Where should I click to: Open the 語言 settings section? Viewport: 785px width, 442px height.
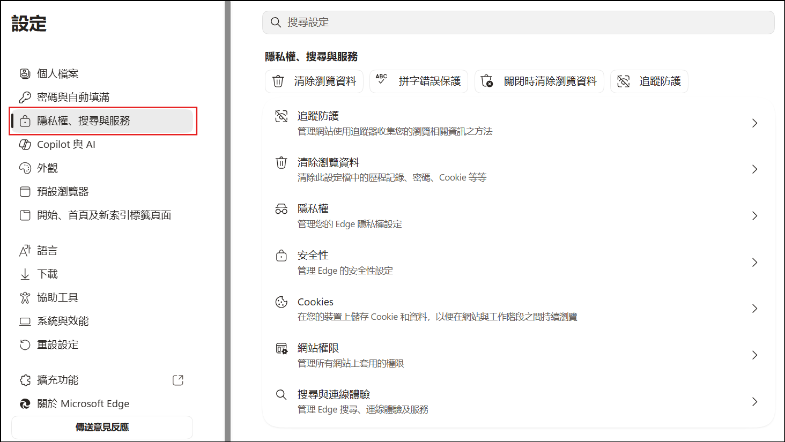[102, 250]
